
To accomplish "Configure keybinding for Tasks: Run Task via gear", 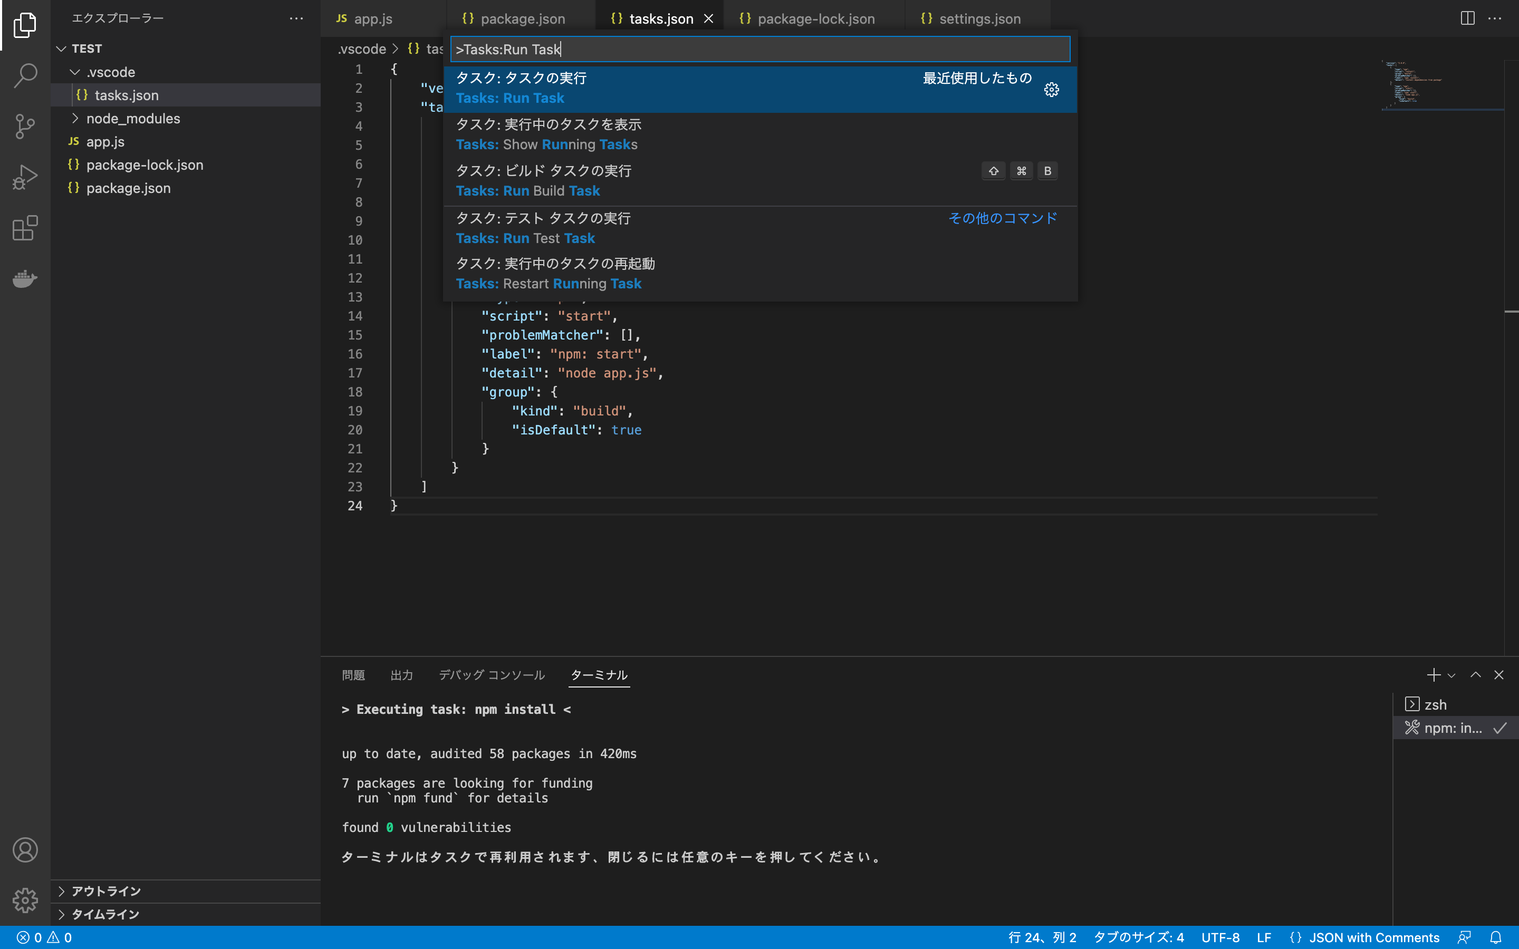I will click(1051, 89).
